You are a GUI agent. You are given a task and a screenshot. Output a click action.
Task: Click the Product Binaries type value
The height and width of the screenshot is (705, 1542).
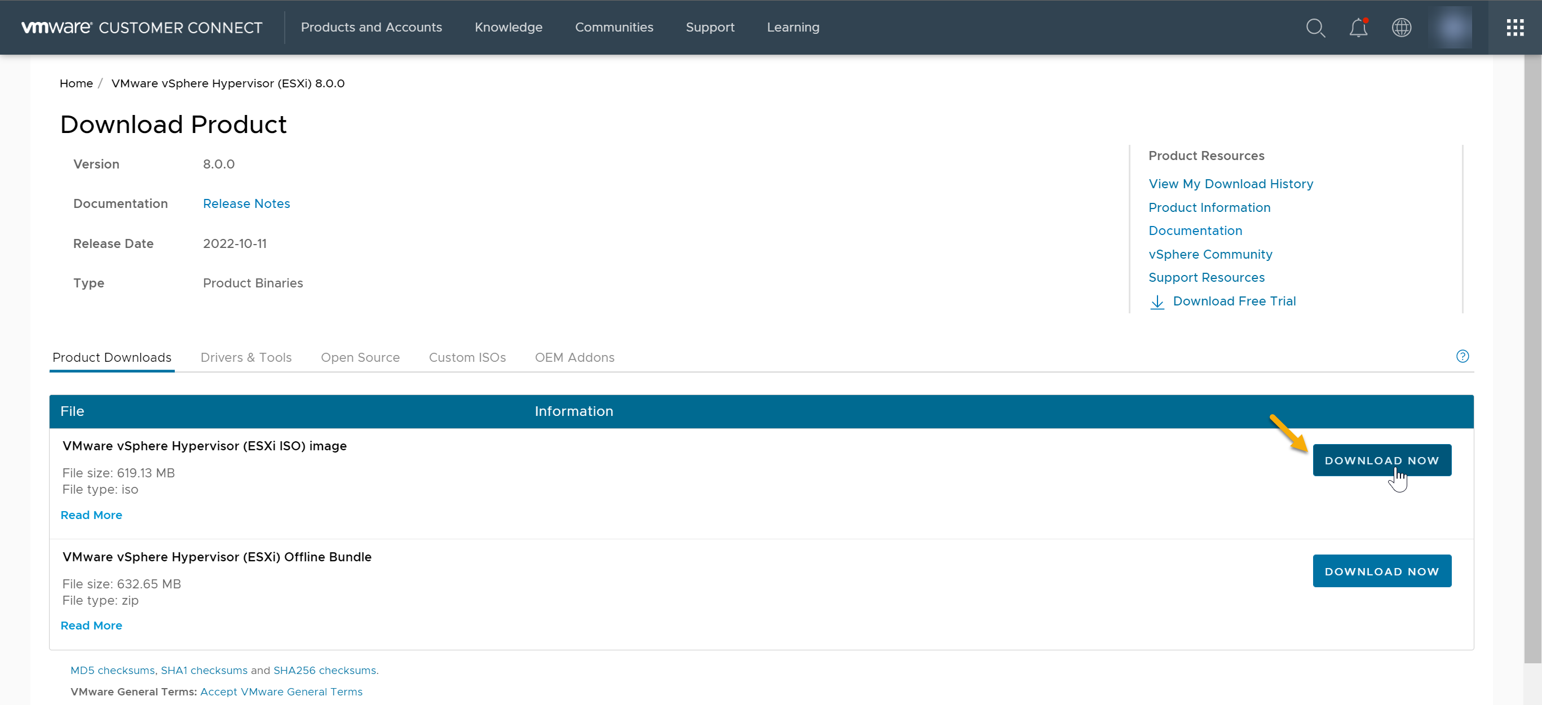[253, 283]
